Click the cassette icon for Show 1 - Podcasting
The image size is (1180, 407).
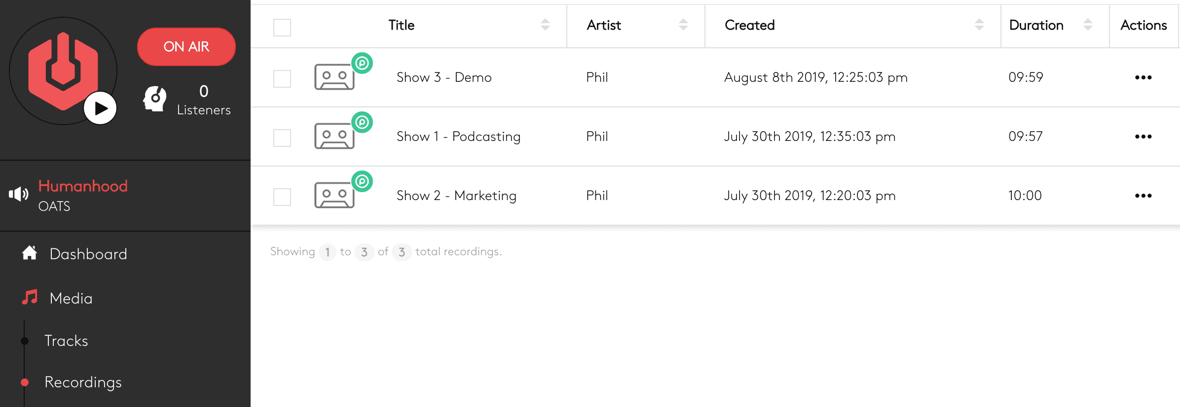pyautogui.click(x=334, y=136)
